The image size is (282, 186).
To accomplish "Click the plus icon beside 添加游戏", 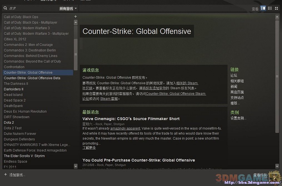I will tap(6, 175).
